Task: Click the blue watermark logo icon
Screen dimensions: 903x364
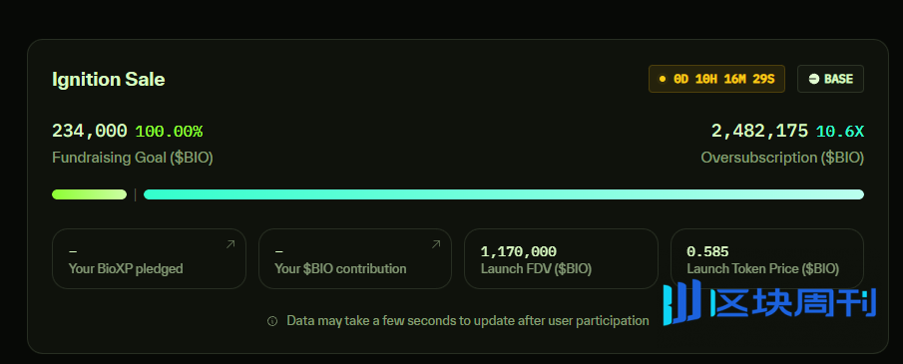Action: [x=681, y=302]
